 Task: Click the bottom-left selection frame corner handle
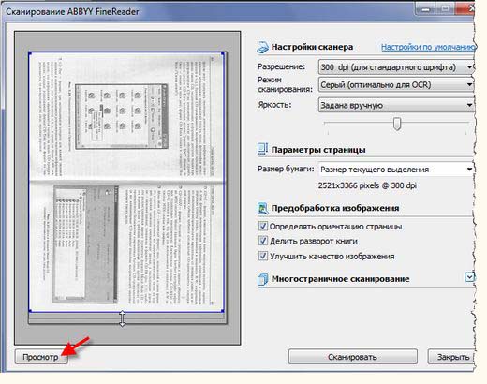(x=30, y=311)
